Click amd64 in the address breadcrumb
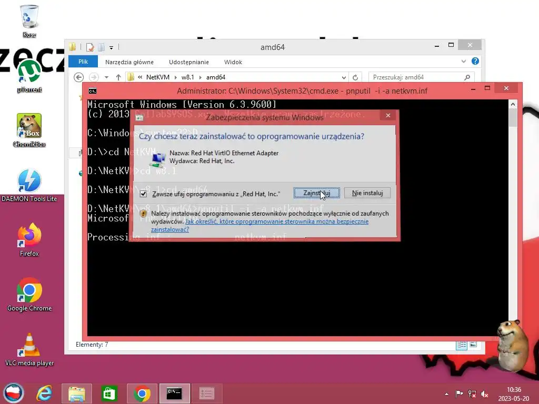Screen dimensions: 539x404 215,77
